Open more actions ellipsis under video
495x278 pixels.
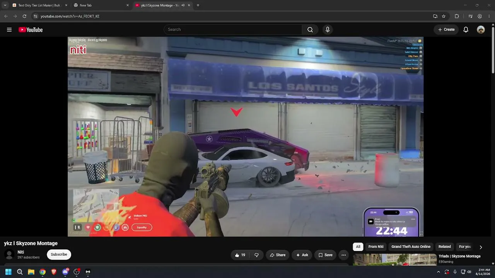coord(343,255)
